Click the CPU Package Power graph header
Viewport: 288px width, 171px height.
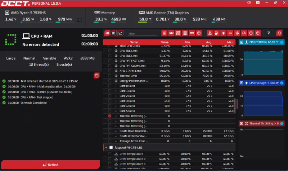(262, 83)
